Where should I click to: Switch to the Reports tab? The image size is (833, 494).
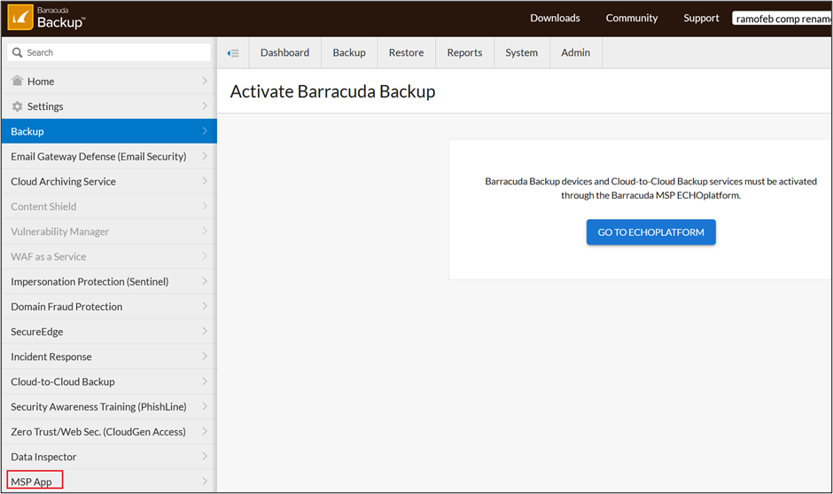(x=465, y=52)
